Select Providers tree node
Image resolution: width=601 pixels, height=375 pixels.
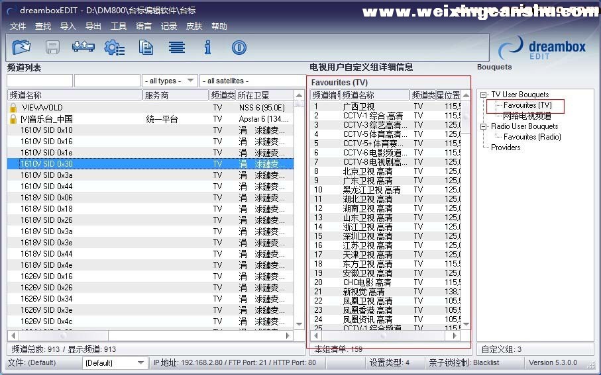click(506, 147)
